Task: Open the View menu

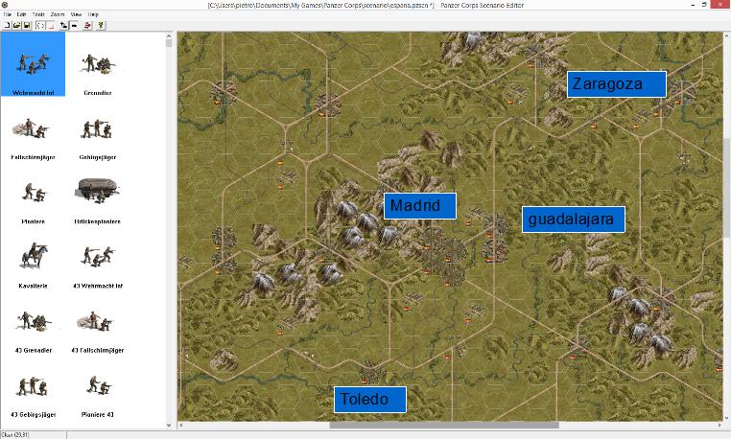Action: (x=76, y=14)
